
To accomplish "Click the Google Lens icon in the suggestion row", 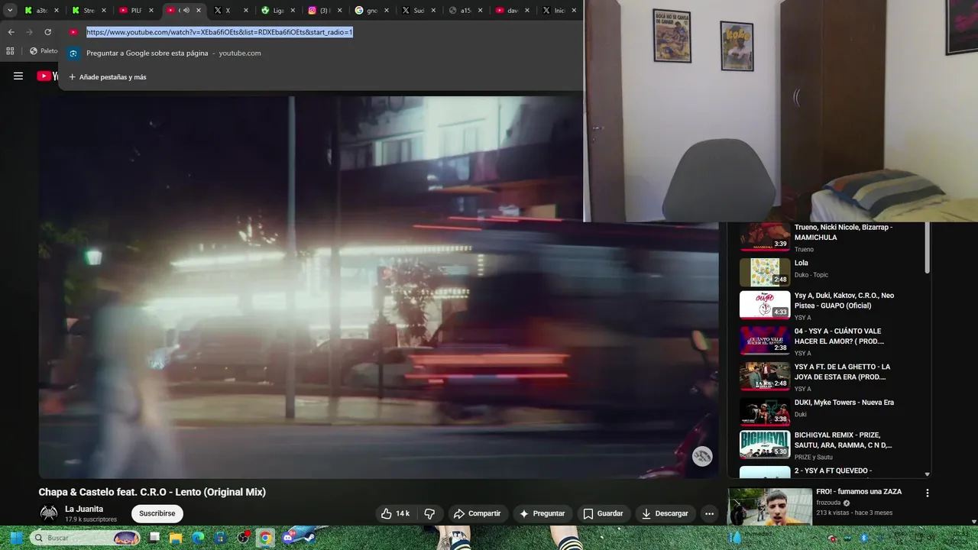I will pos(73,53).
